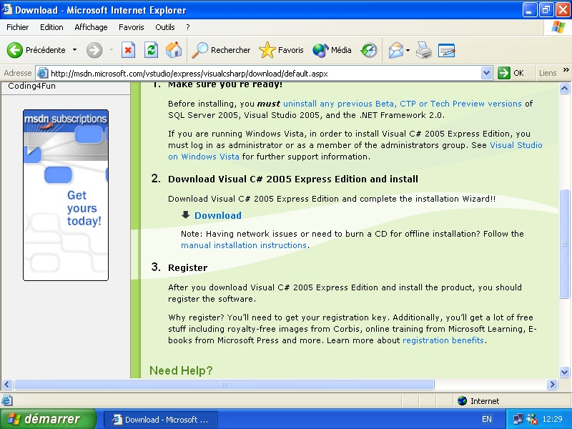This screenshot has height=429, width=572.
Task: Click the Download link for Visual C#
Action: 218,216
